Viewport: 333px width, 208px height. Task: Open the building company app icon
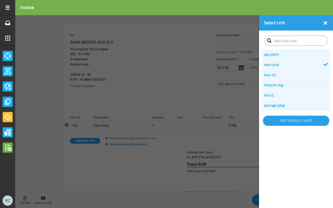coord(8,132)
